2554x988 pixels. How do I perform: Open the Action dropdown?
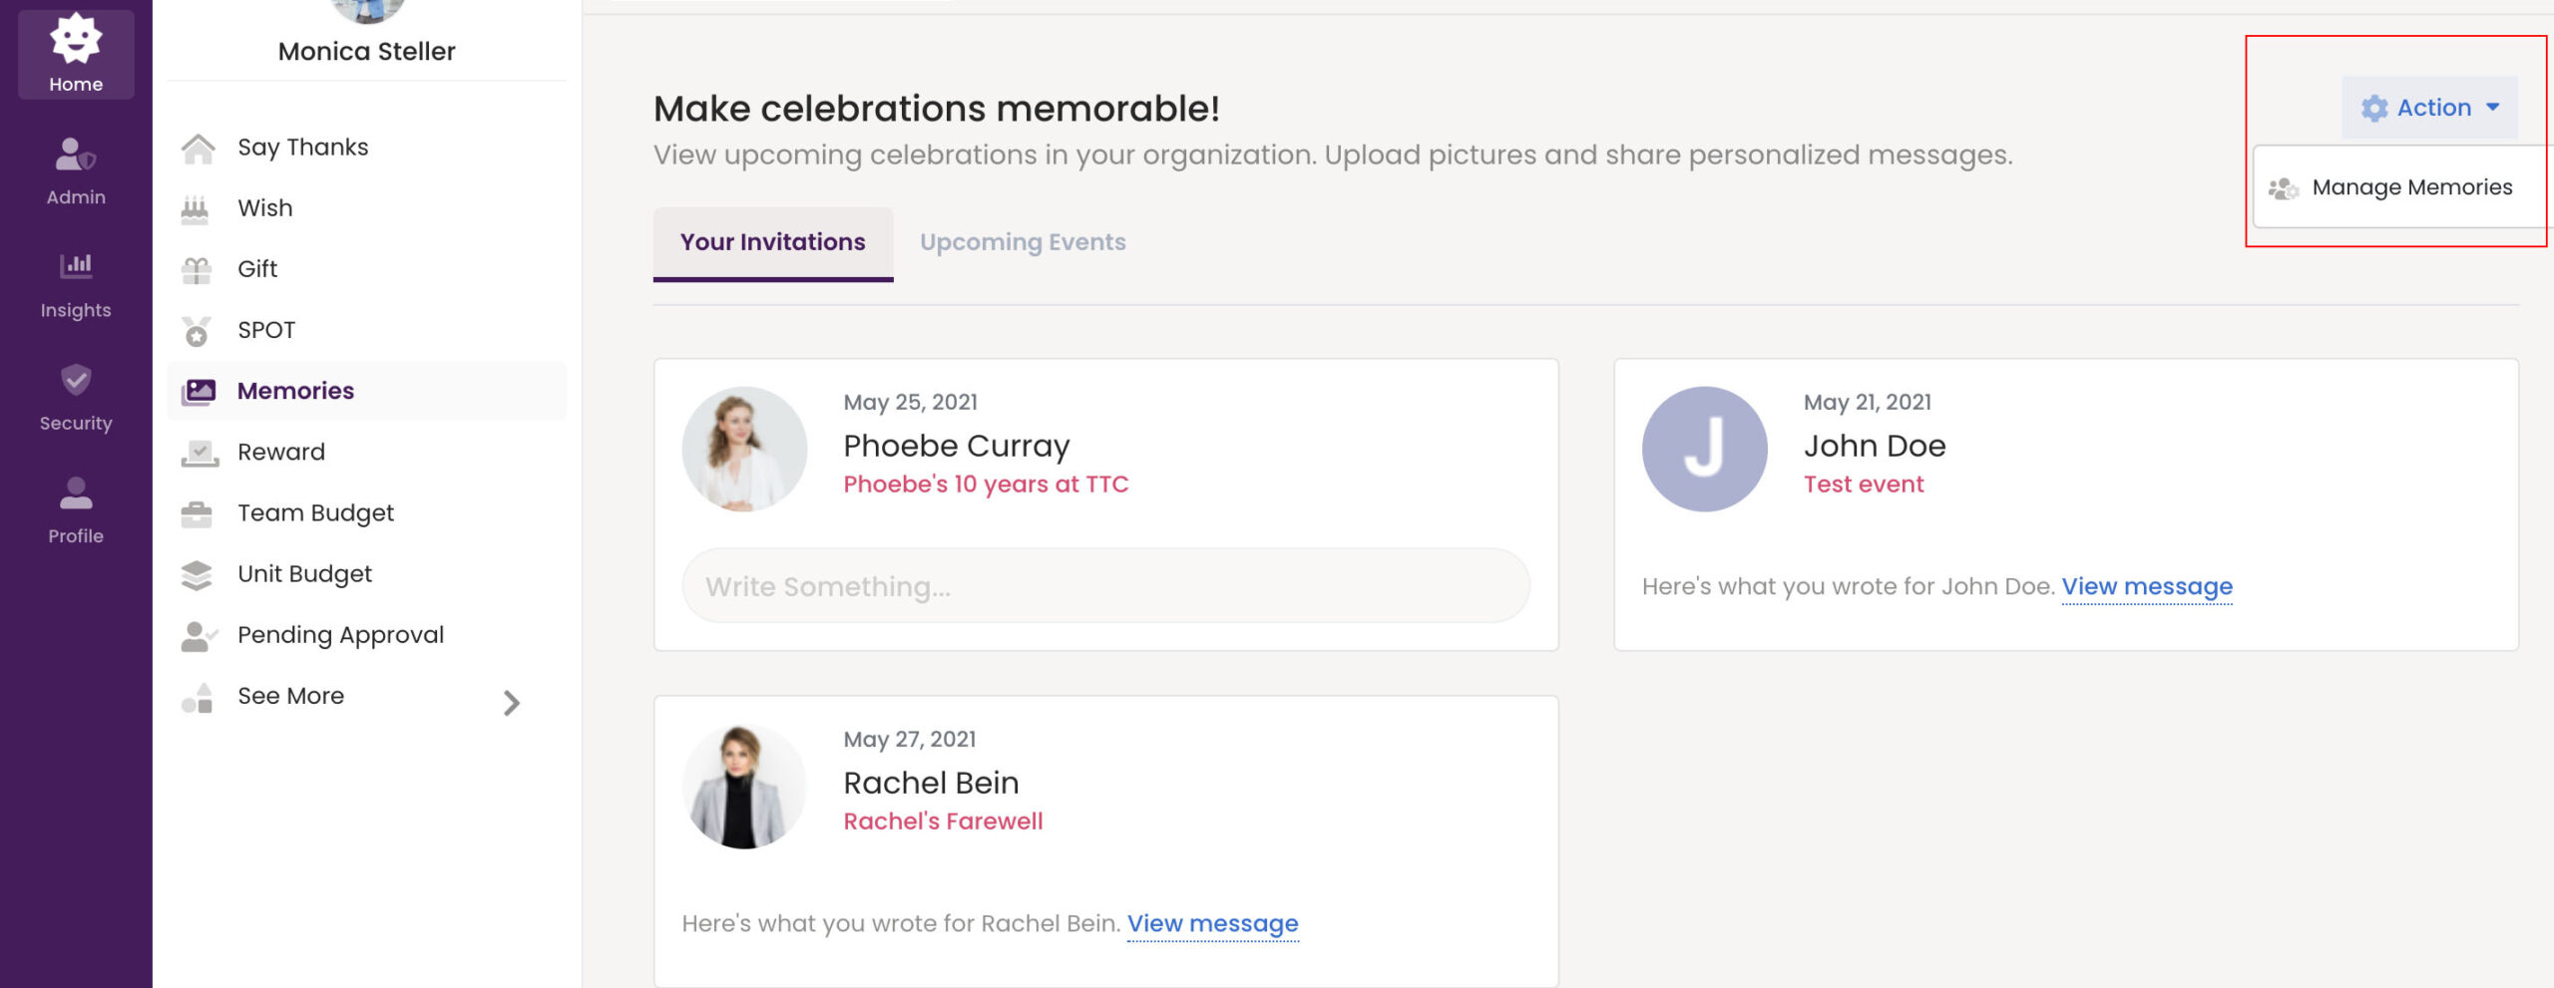(x=2429, y=108)
